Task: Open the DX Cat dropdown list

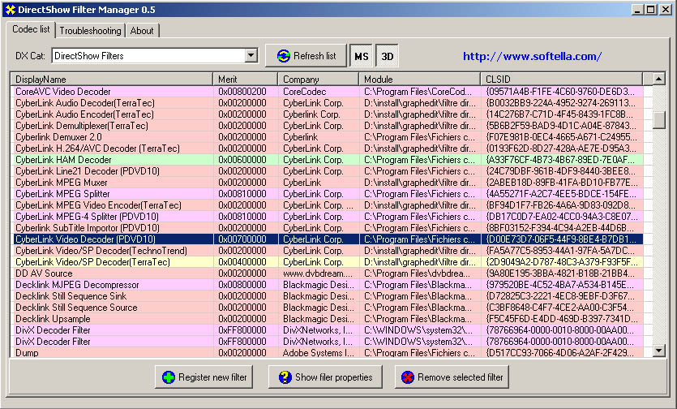Action: point(251,56)
